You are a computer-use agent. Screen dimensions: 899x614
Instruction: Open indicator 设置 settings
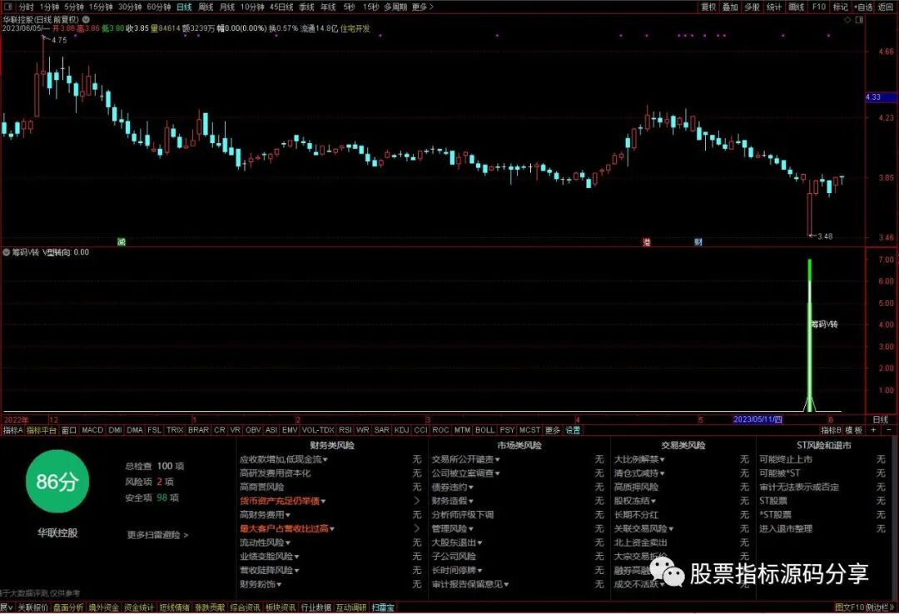coord(573,430)
